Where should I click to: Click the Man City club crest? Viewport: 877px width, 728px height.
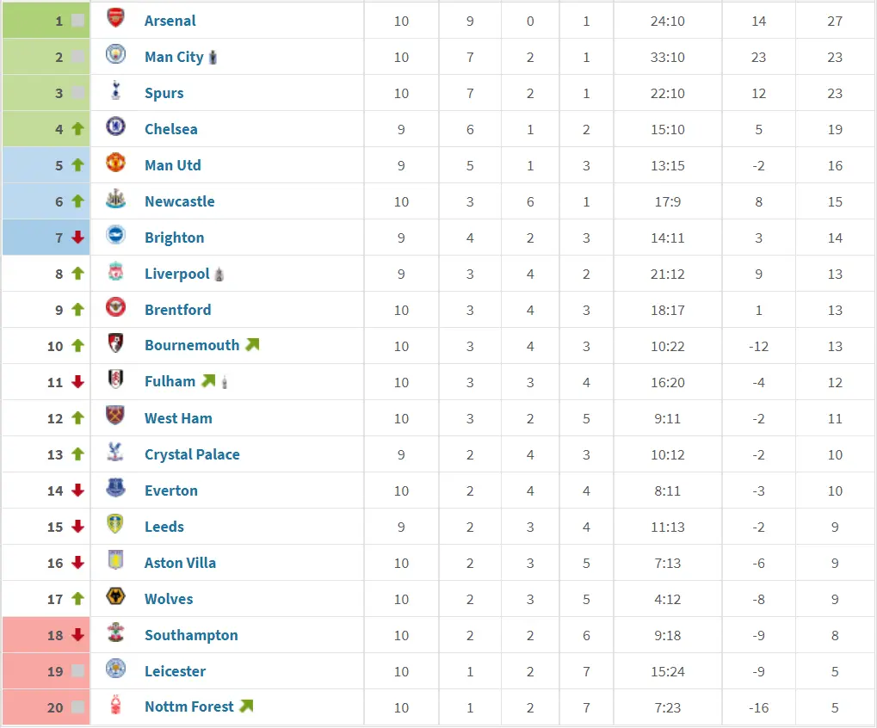[115, 55]
